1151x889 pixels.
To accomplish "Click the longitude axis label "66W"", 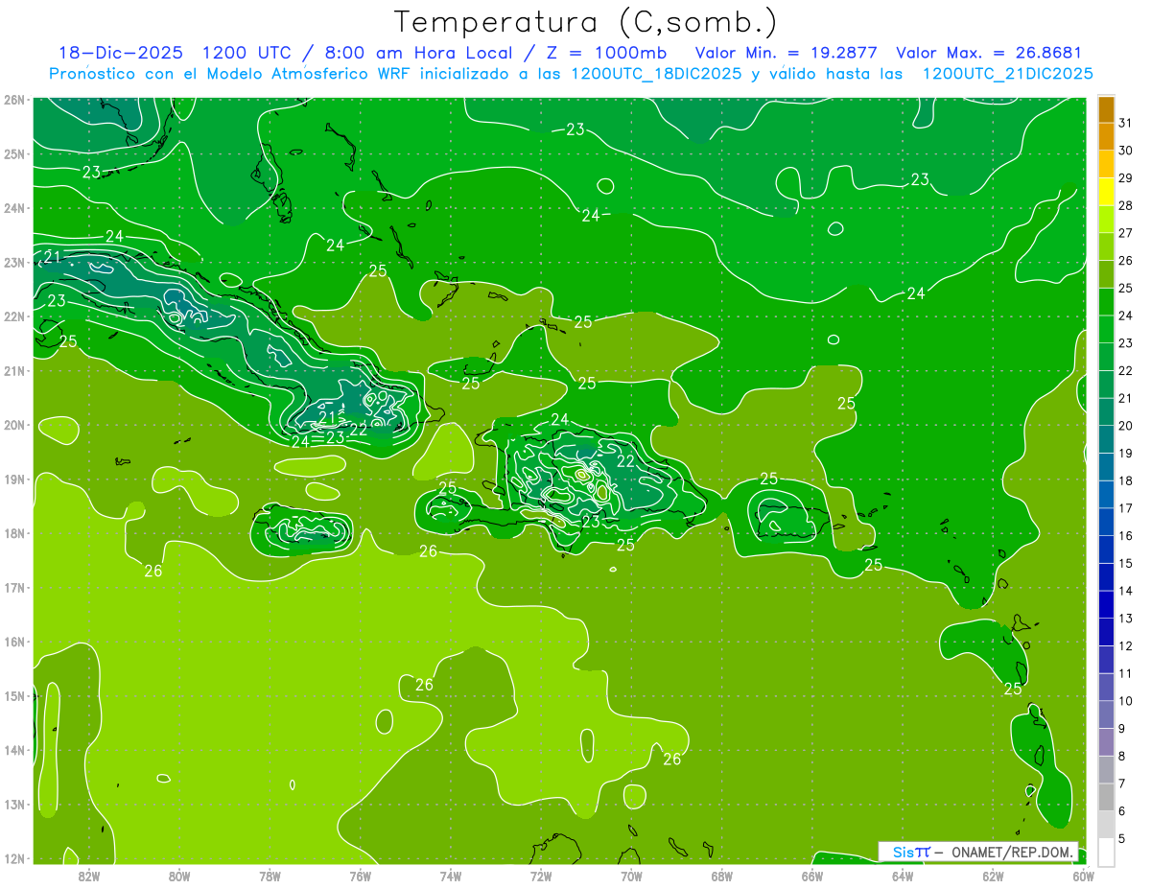I will tap(811, 876).
